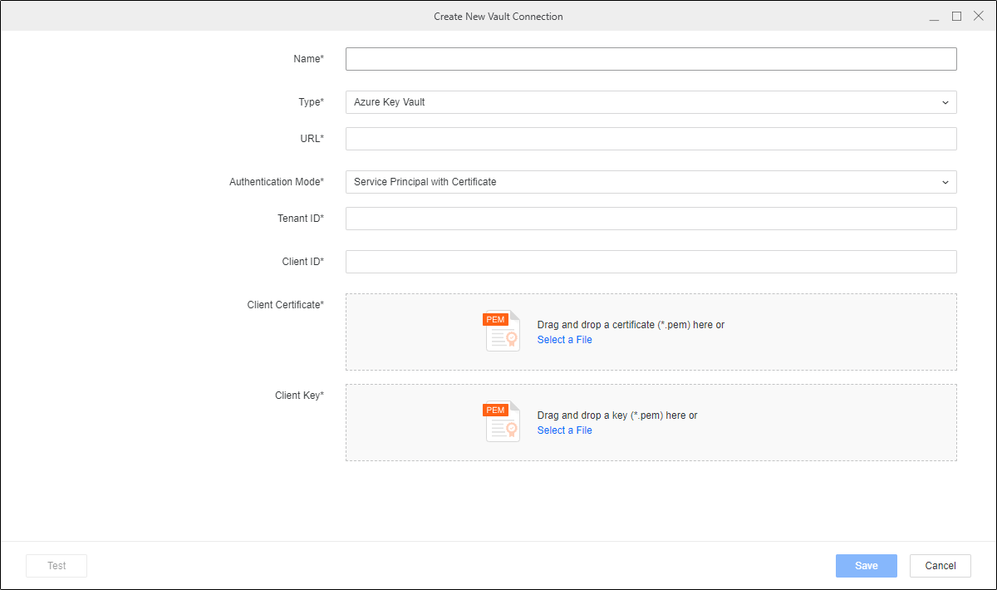
Task: Select a File for the Client Certificate
Action: 565,340
